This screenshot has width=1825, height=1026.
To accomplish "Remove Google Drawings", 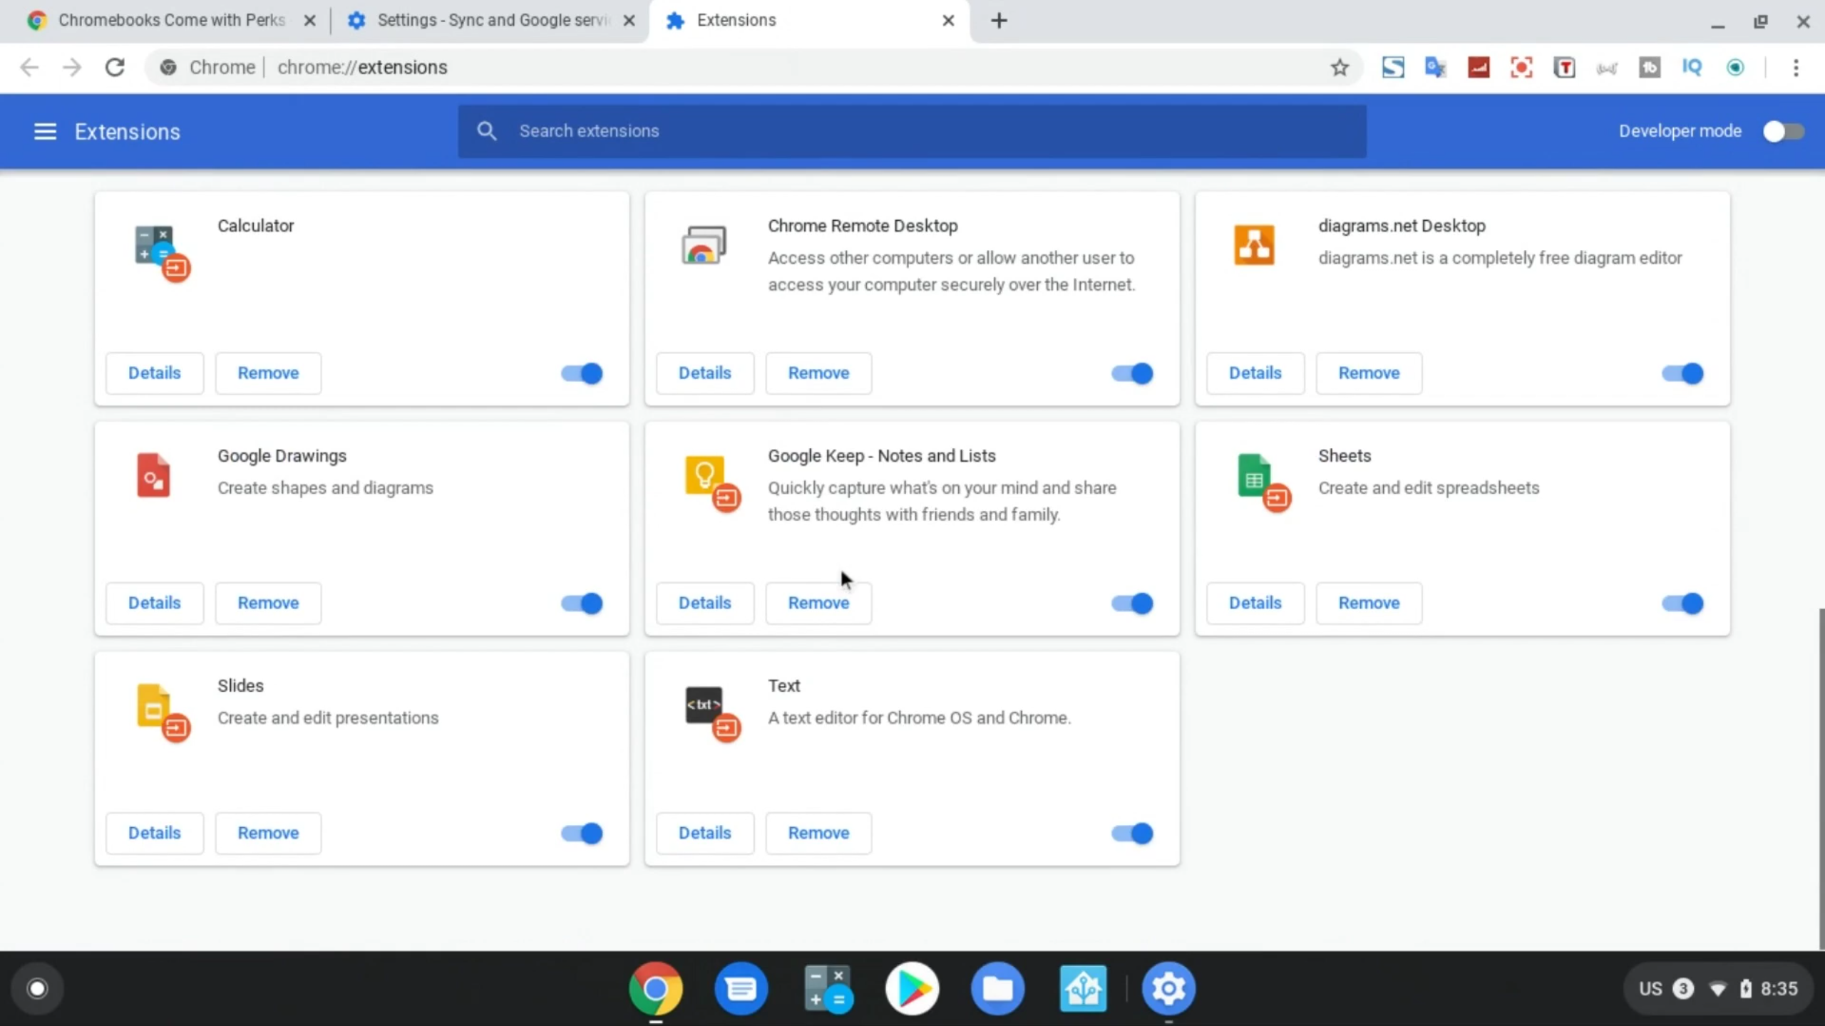I will coord(268,603).
